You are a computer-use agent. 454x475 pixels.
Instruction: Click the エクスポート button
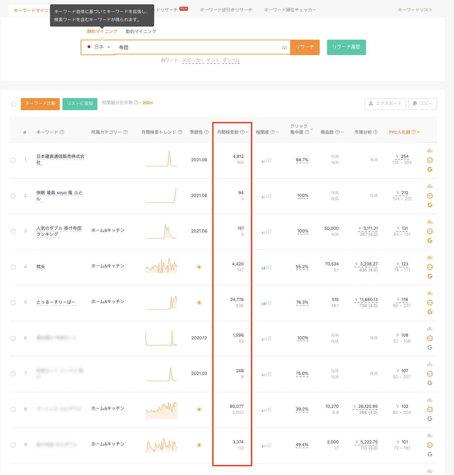point(385,103)
